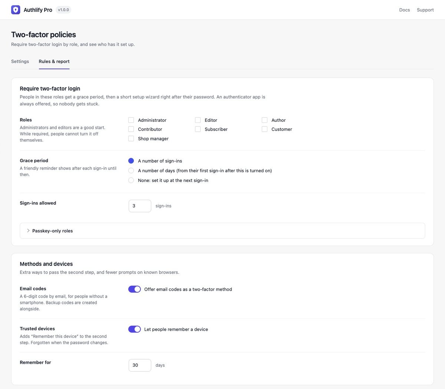
Task: Click the 'Sign-ins allowed' label
Action: [x=38, y=203]
